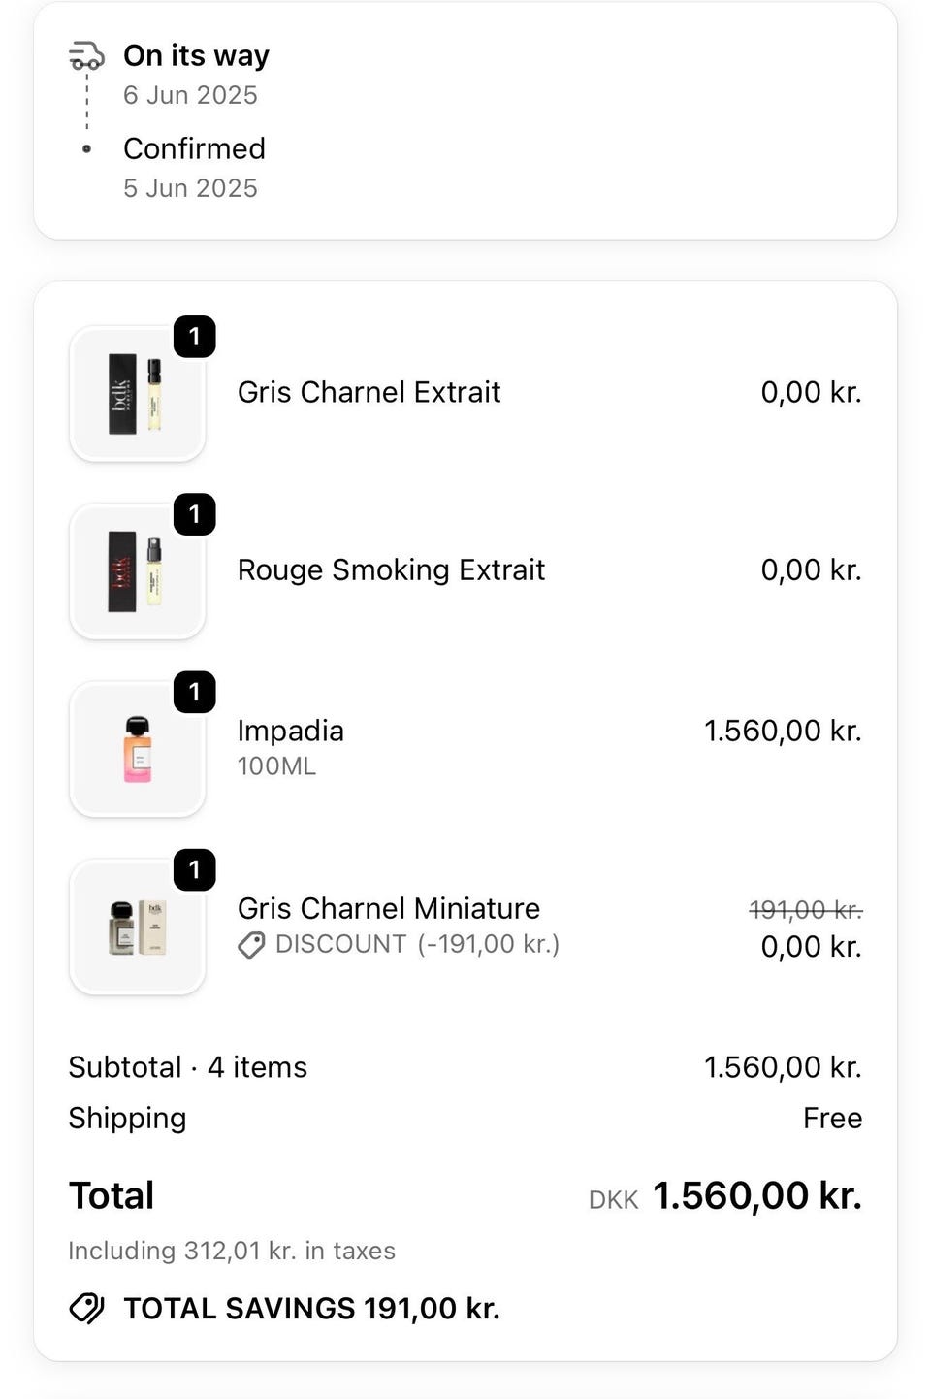Screen dimensions: 931x1399
Task: Click quantity badge on Rouge Smoking Extrait
Action: (x=195, y=514)
